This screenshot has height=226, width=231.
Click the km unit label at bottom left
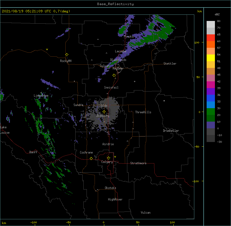tap(4, 223)
